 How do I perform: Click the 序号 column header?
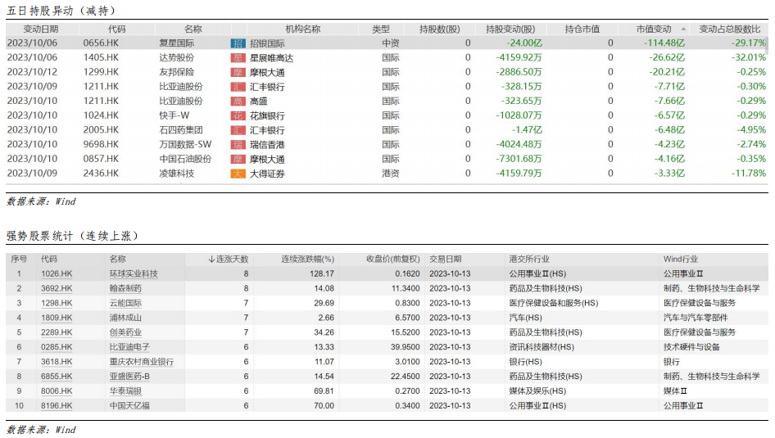[19, 260]
